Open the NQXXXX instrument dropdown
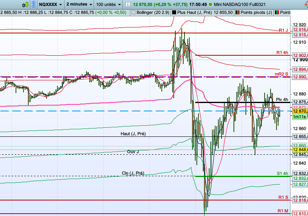 pos(50,4)
